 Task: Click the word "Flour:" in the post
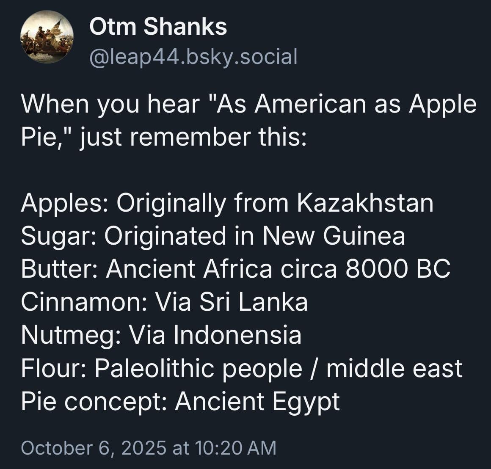click(54, 368)
